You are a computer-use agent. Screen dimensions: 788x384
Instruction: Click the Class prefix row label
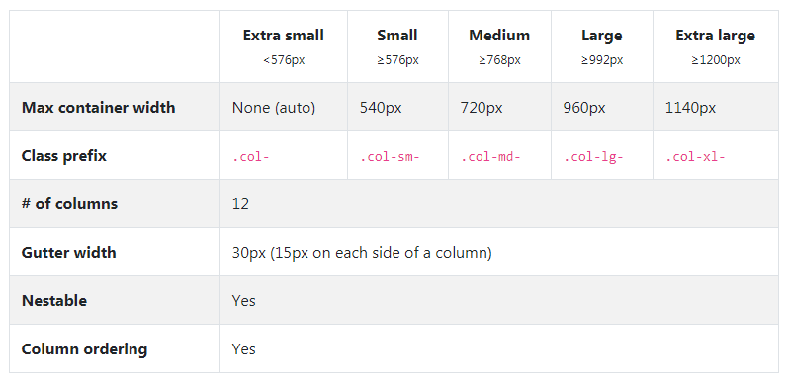click(x=64, y=156)
